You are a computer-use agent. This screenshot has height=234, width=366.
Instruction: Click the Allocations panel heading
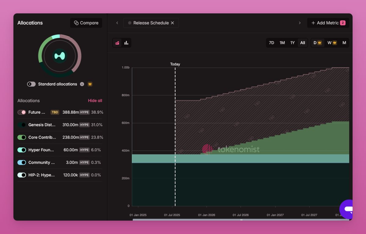coord(30,23)
